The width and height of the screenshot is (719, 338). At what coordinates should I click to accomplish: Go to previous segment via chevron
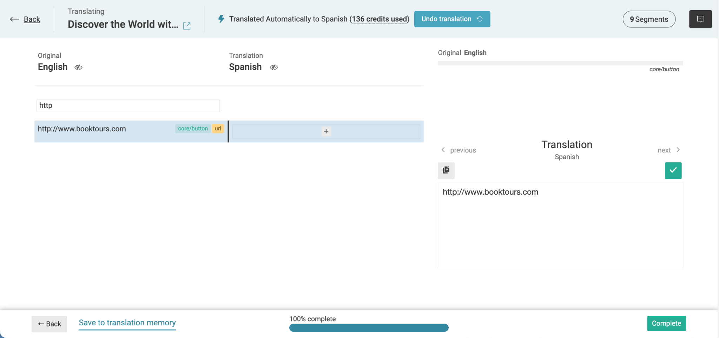[x=444, y=150]
